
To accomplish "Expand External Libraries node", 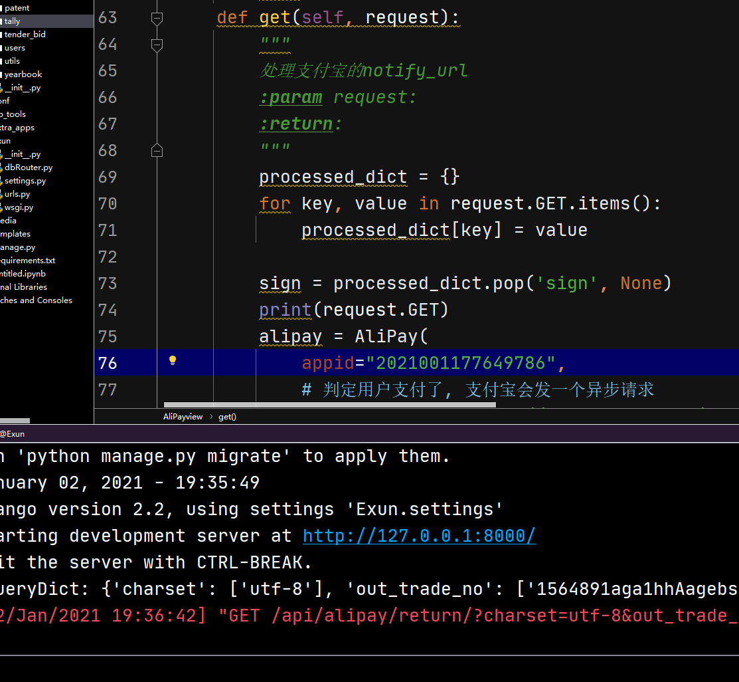I will point(23,286).
